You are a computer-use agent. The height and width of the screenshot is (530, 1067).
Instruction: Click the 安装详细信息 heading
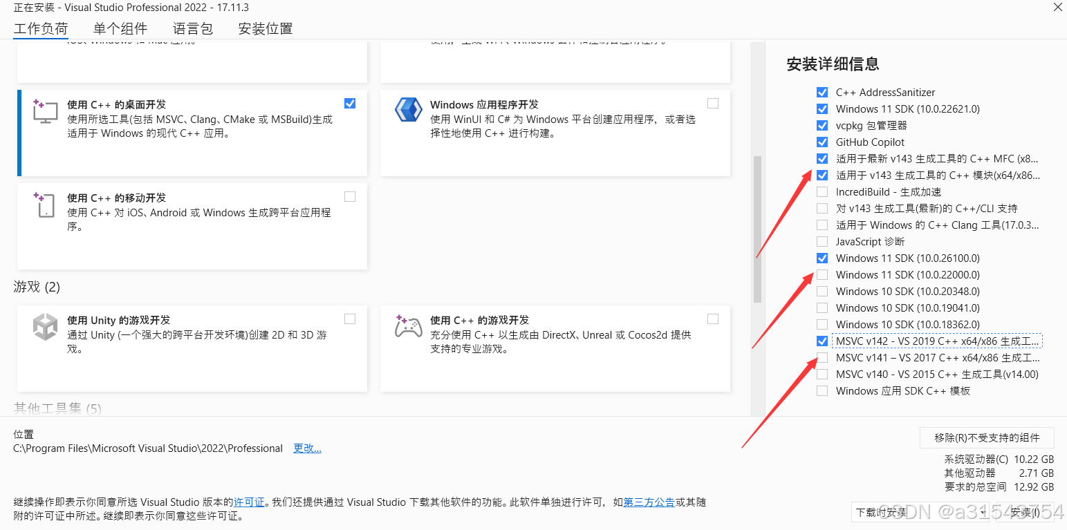[x=833, y=64]
